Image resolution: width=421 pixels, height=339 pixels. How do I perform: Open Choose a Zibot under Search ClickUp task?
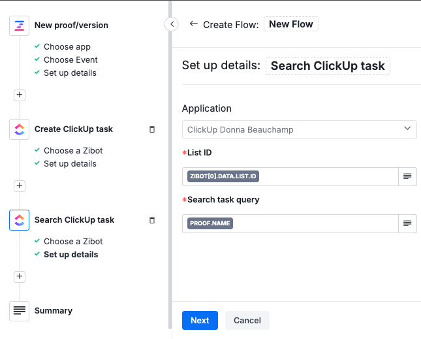(73, 242)
